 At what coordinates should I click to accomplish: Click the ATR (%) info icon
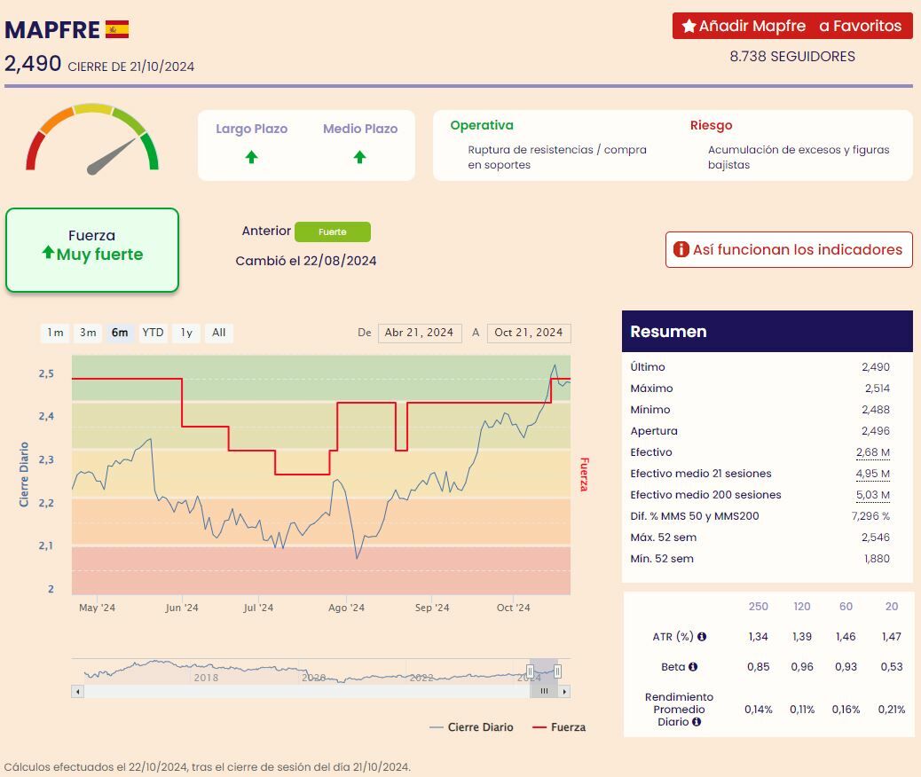point(702,637)
